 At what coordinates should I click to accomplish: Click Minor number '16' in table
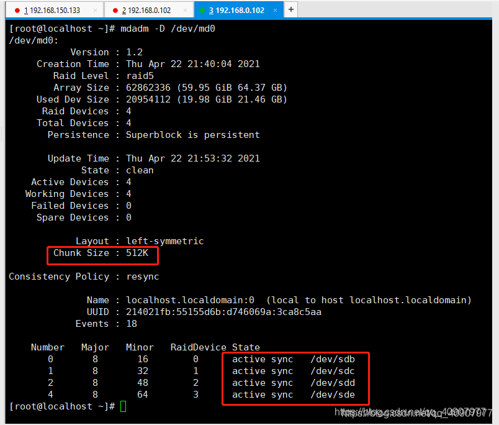point(143,359)
